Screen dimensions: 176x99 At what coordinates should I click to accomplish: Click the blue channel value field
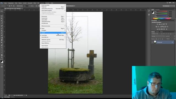170,16
